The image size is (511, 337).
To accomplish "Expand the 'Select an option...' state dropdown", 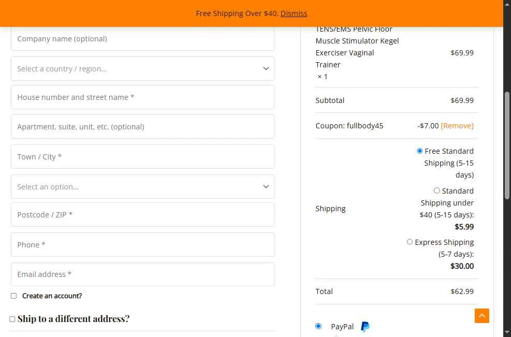I will pyautogui.click(x=142, y=187).
